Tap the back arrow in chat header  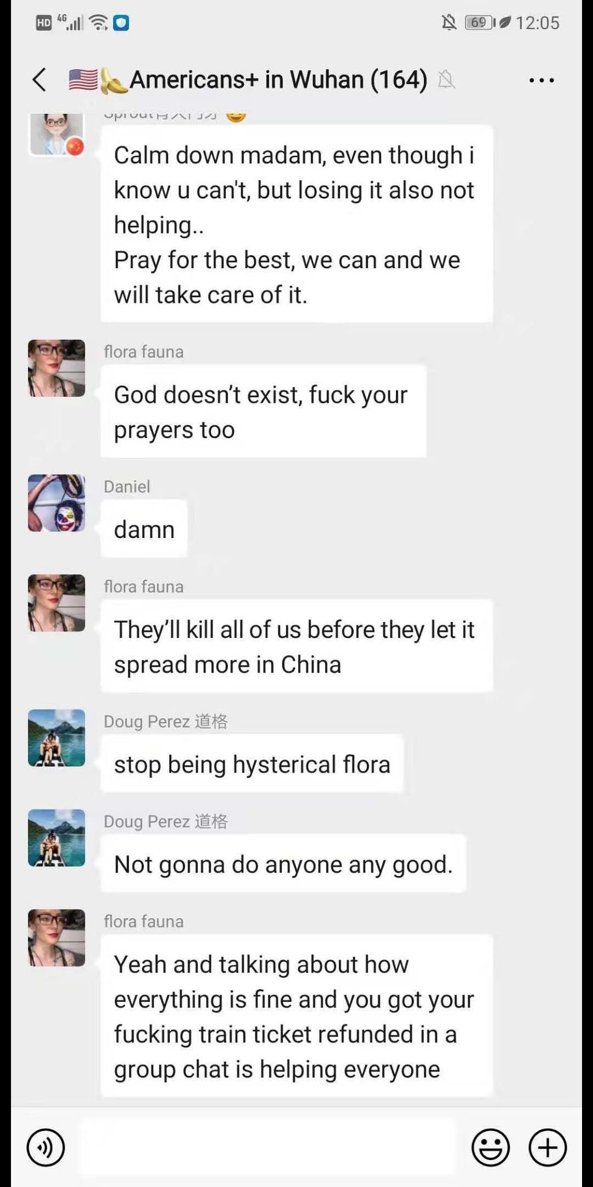coord(40,80)
